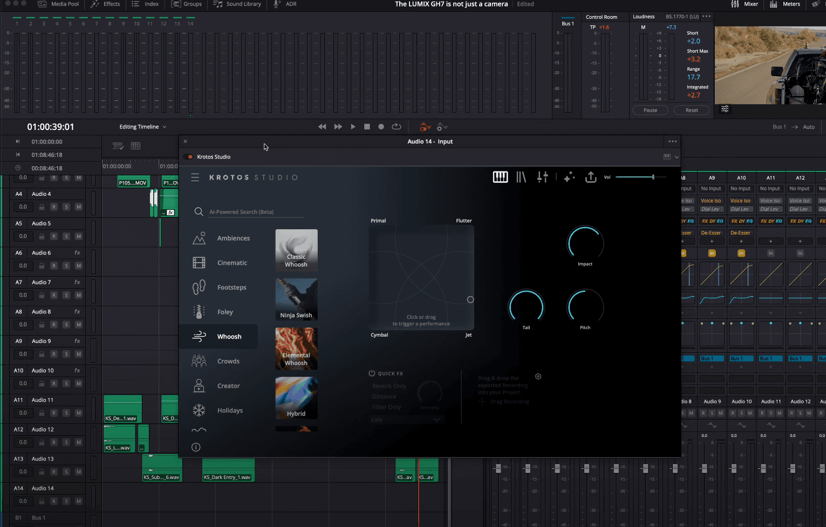826x527 pixels.
Task: Mute the Audio 4 track
Action: point(79,207)
